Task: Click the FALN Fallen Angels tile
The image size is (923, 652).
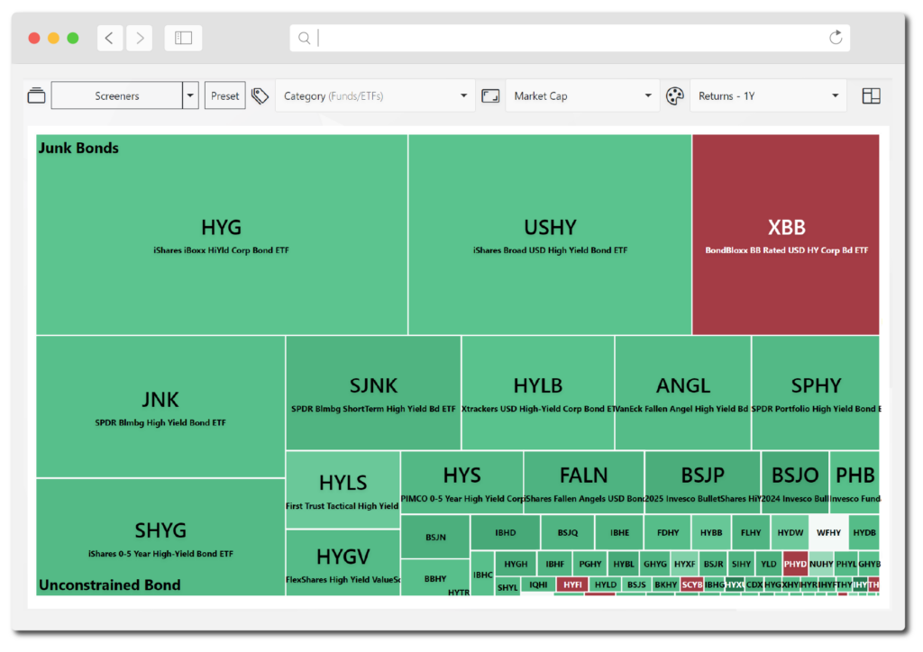Action: click(583, 479)
